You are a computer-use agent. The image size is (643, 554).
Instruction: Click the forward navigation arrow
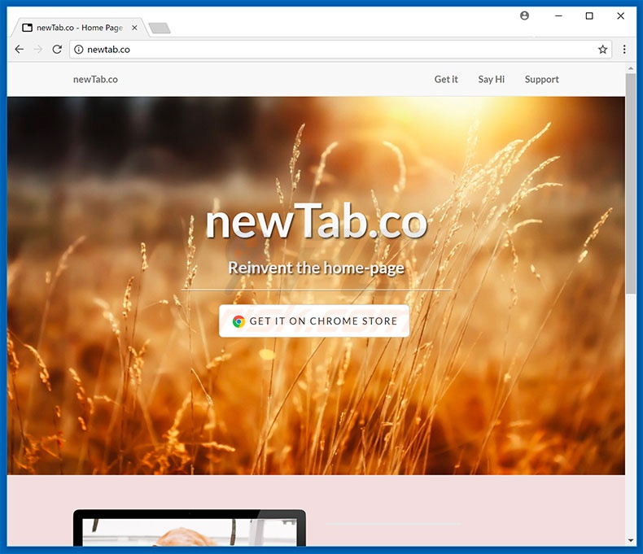coord(38,50)
